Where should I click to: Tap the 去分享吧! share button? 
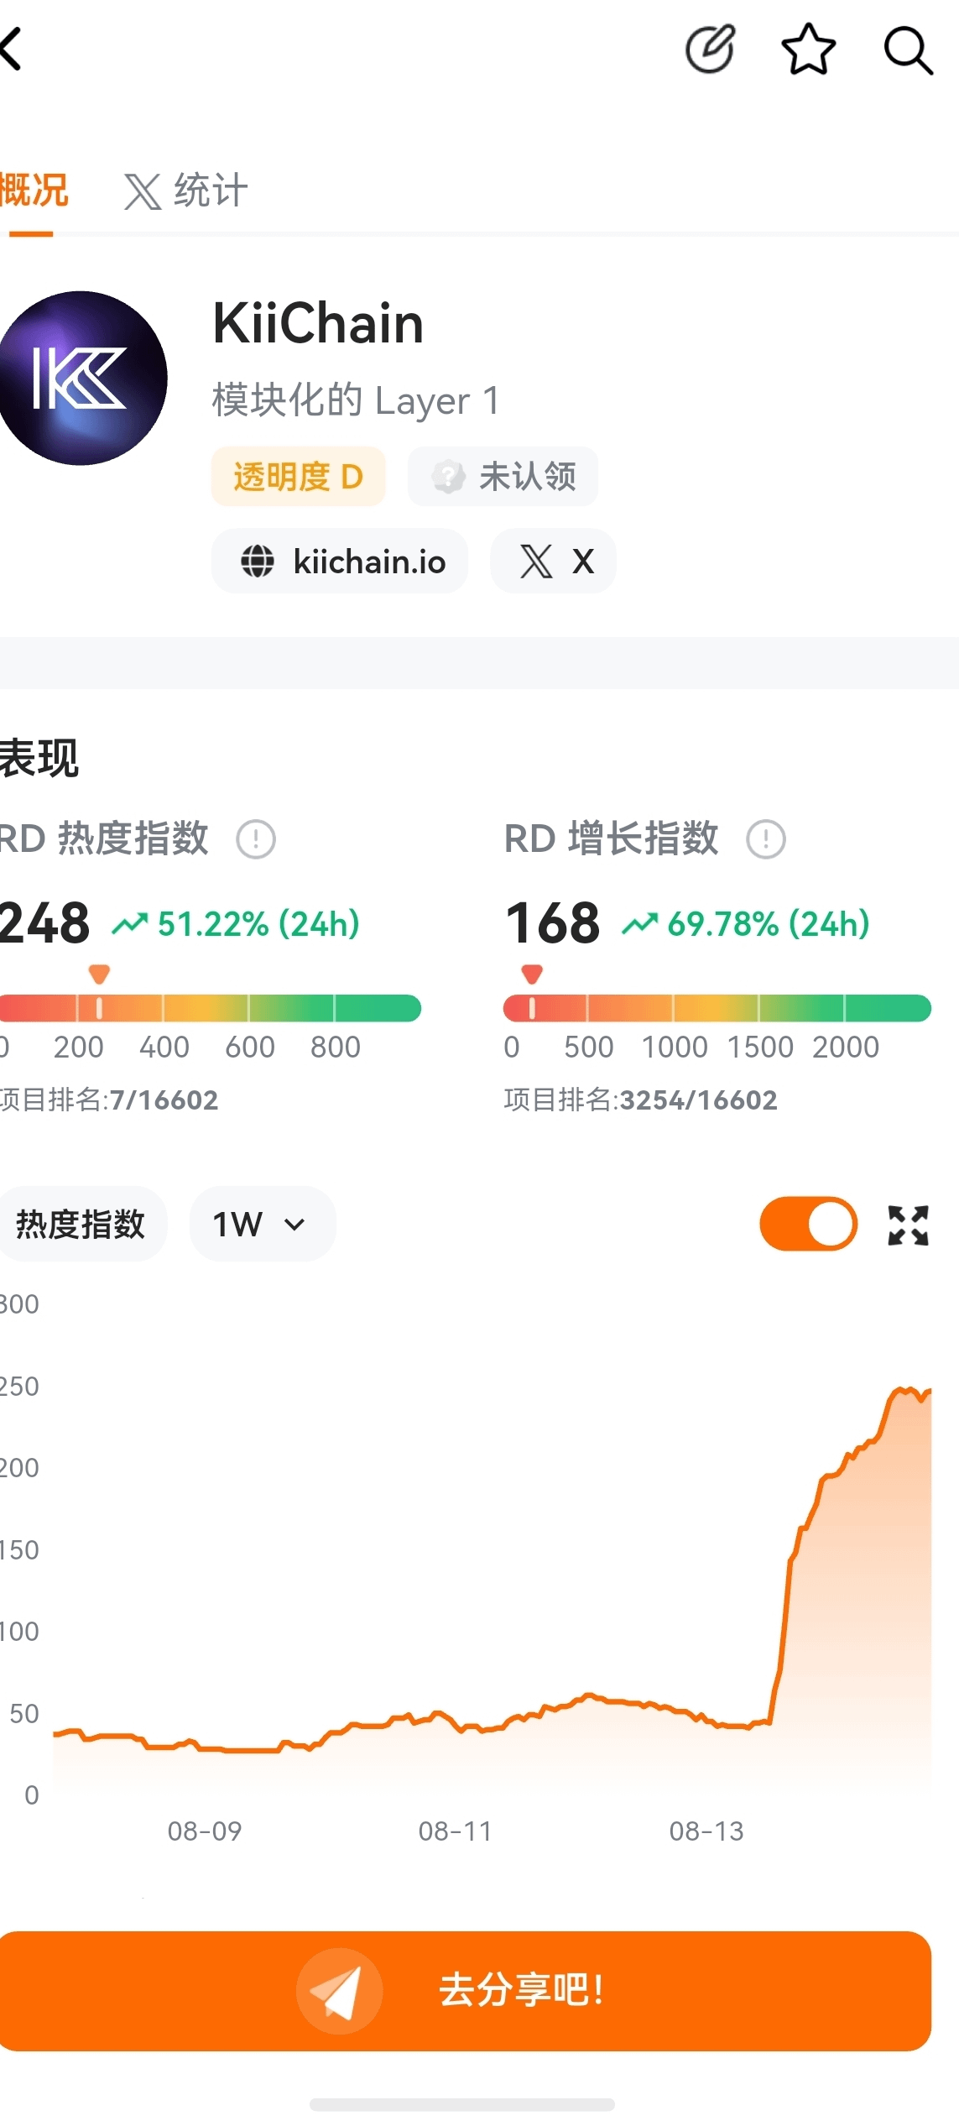[x=466, y=1991]
